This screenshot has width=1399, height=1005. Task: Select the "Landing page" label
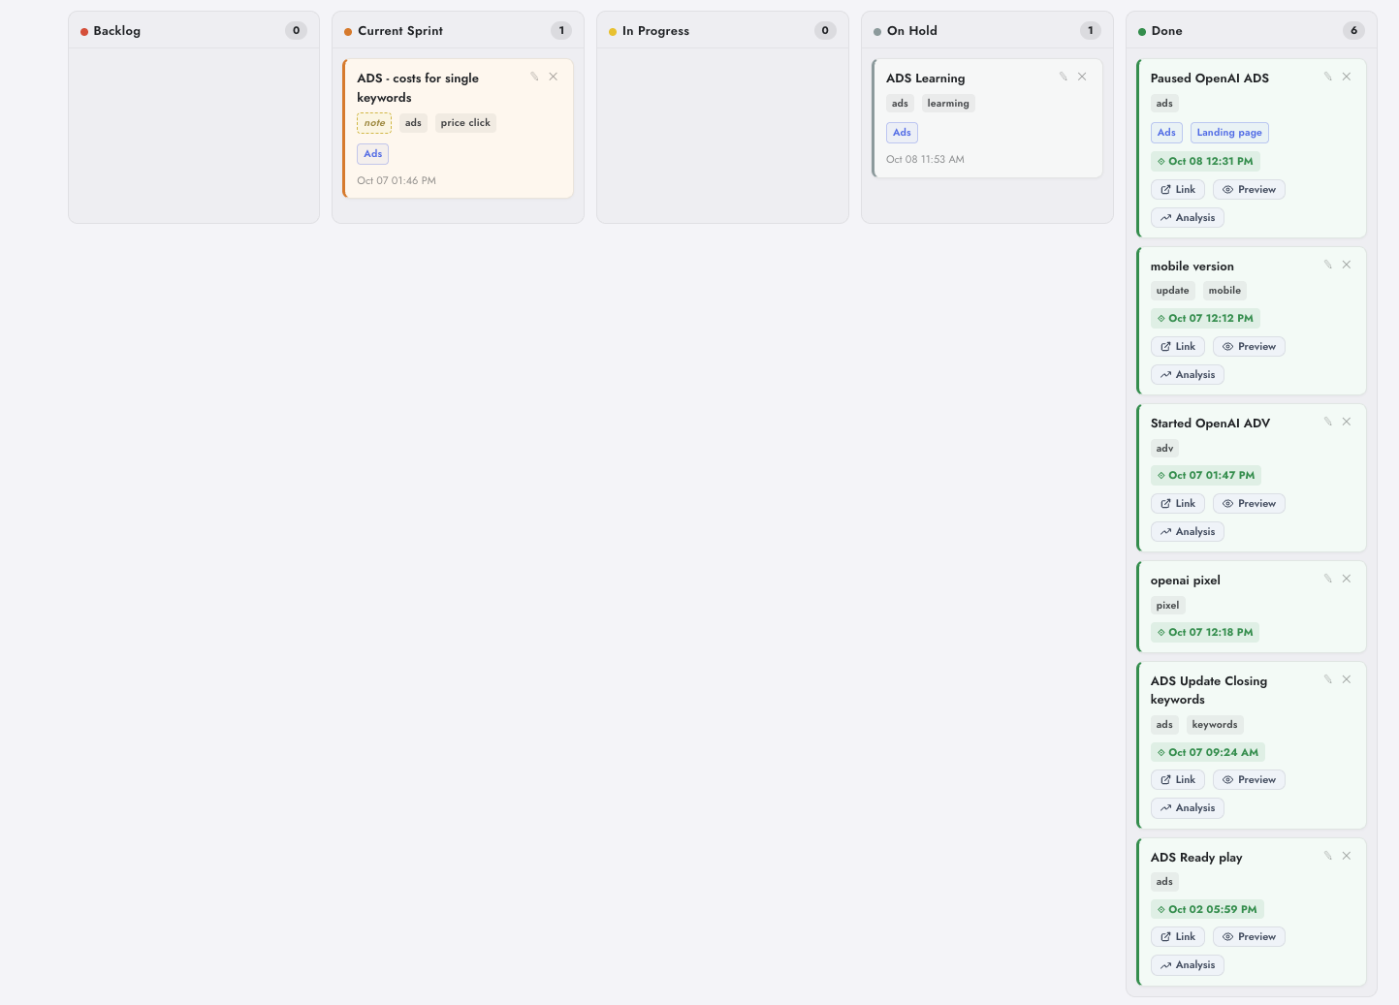coord(1229,133)
